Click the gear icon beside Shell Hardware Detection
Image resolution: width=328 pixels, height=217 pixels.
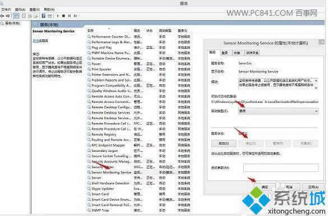(89, 183)
